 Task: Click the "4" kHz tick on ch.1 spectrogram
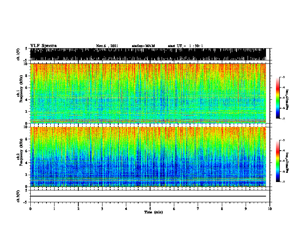(27, 100)
